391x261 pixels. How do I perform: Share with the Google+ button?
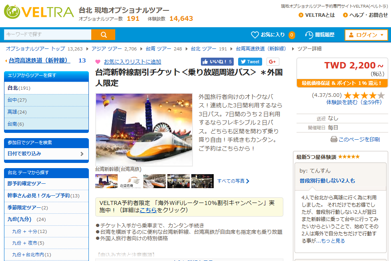click(273, 62)
